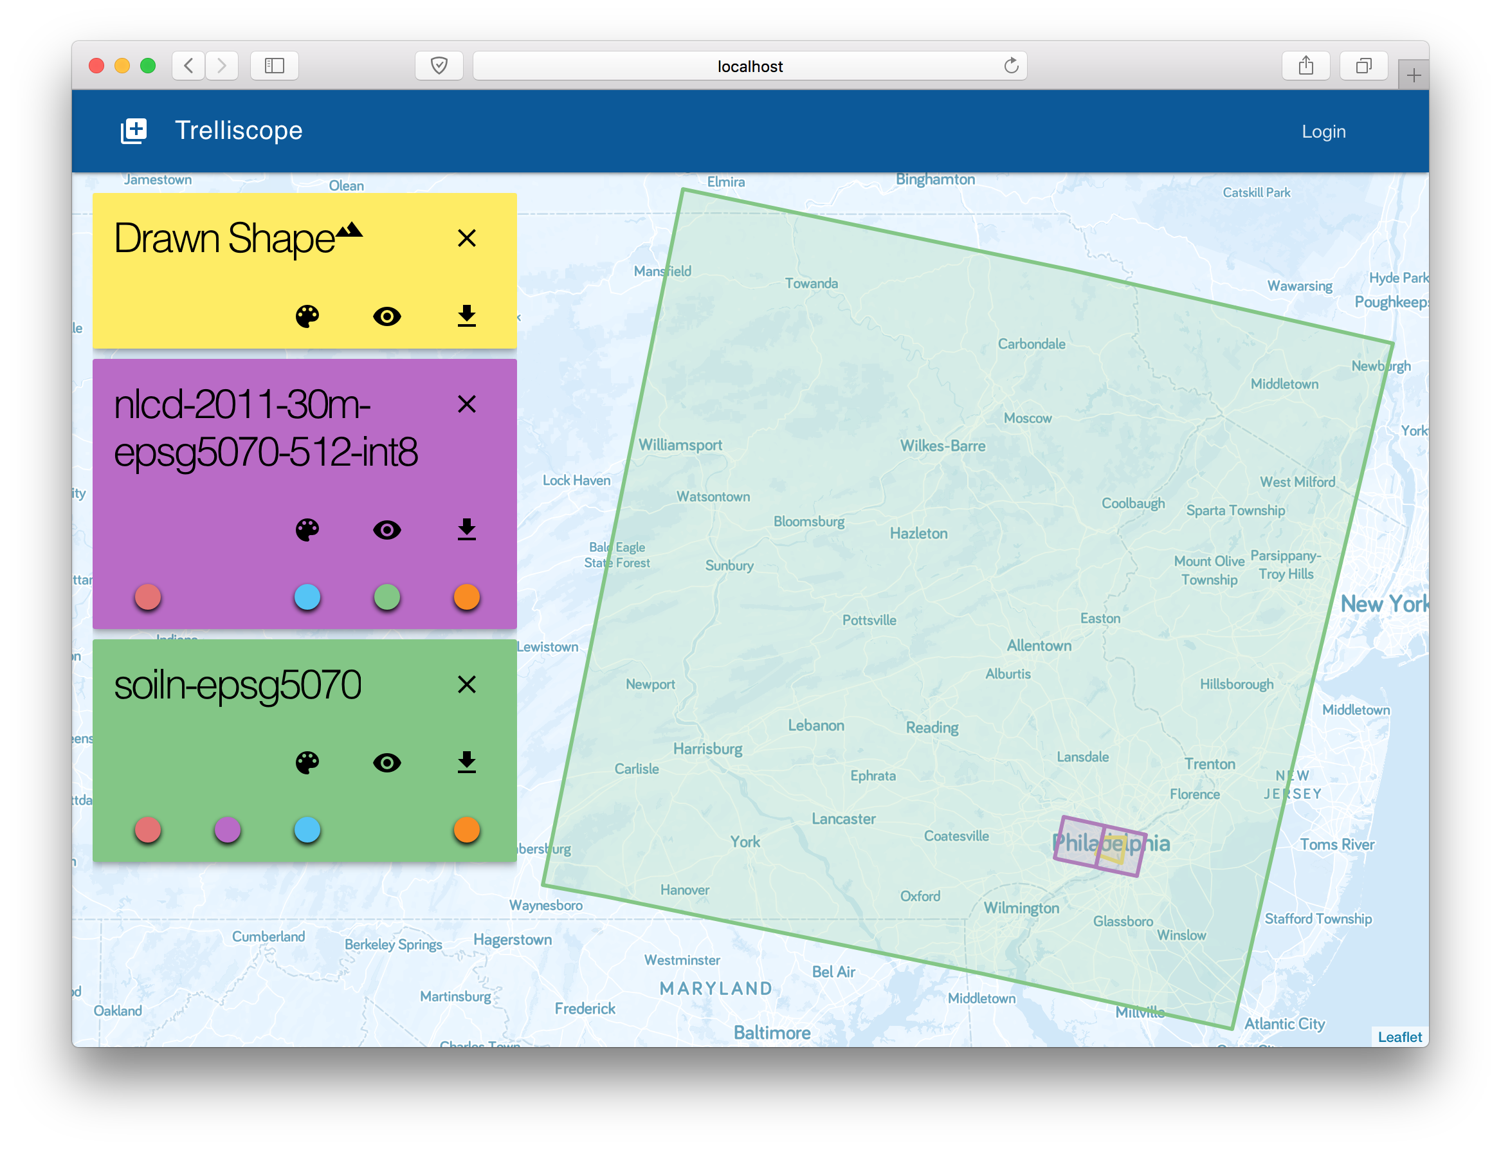Select purple swatch on soiln-epsg5070 card
This screenshot has width=1501, height=1150.
pos(227,830)
